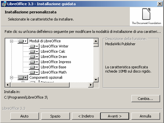Change install folder with Cambia...

145,99
